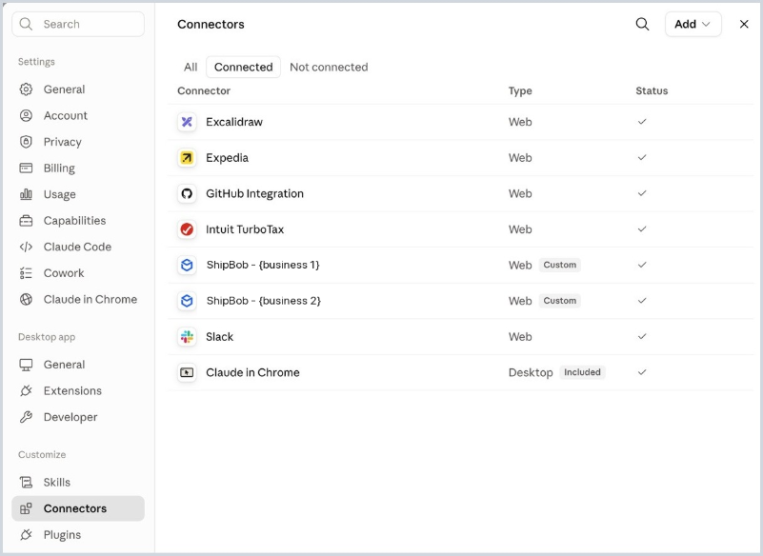This screenshot has height=556, width=763.
Task: Open the connectors search magnifier icon
Action: (642, 24)
